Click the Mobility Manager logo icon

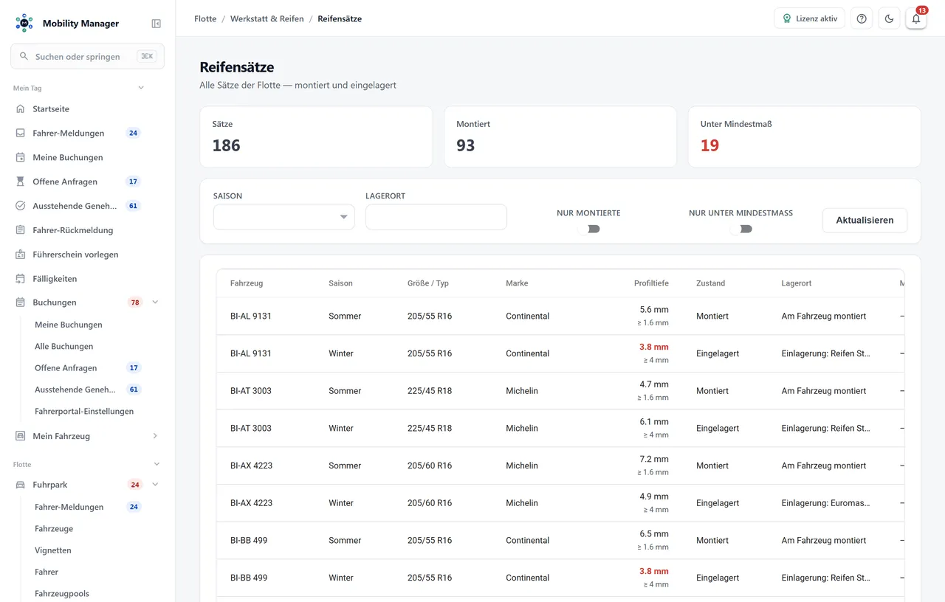click(24, 23)
